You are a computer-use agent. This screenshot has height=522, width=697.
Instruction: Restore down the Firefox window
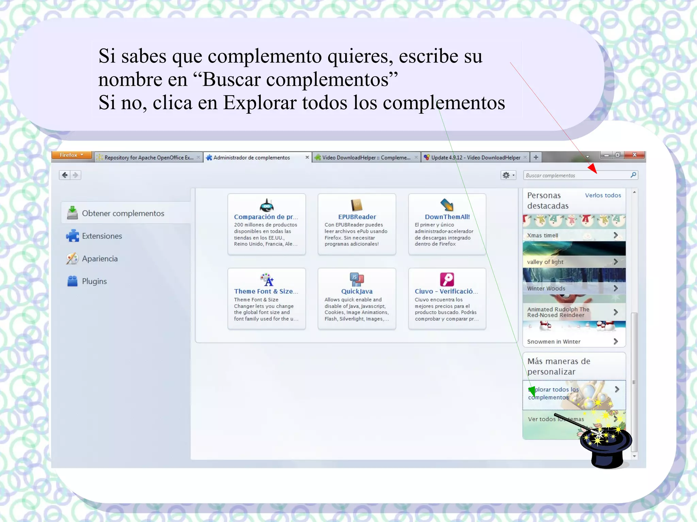pos(618,155)
